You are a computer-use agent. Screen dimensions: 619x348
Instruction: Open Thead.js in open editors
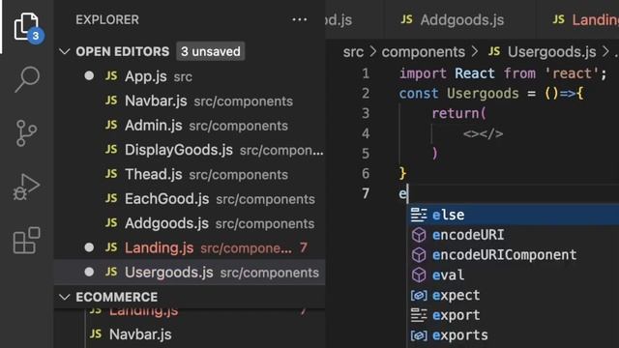coord(190,174)
